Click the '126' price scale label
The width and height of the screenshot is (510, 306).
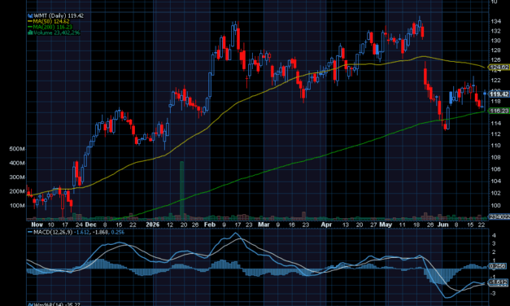coord(495,60)
